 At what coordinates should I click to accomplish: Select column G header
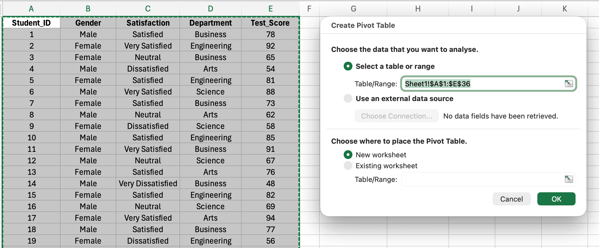(353, 8)
